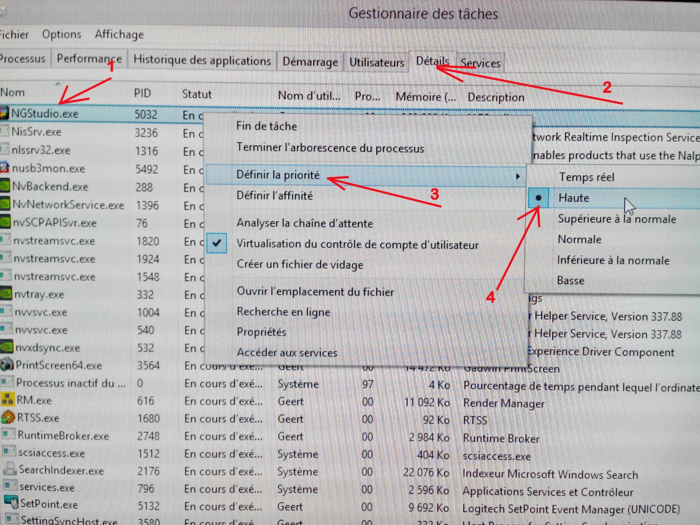Choose Définir l'affinité
Viewport: 700px width, 525px height.
tap(275, 196)
